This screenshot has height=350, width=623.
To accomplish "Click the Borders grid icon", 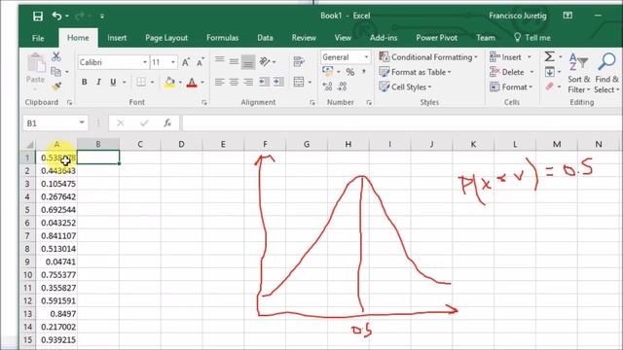I will point(141,82).
